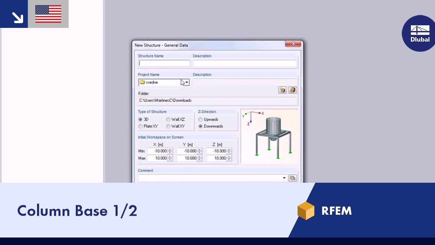Select the Wall XY radio button
435x245 pixels.
(x=168, y=126)
